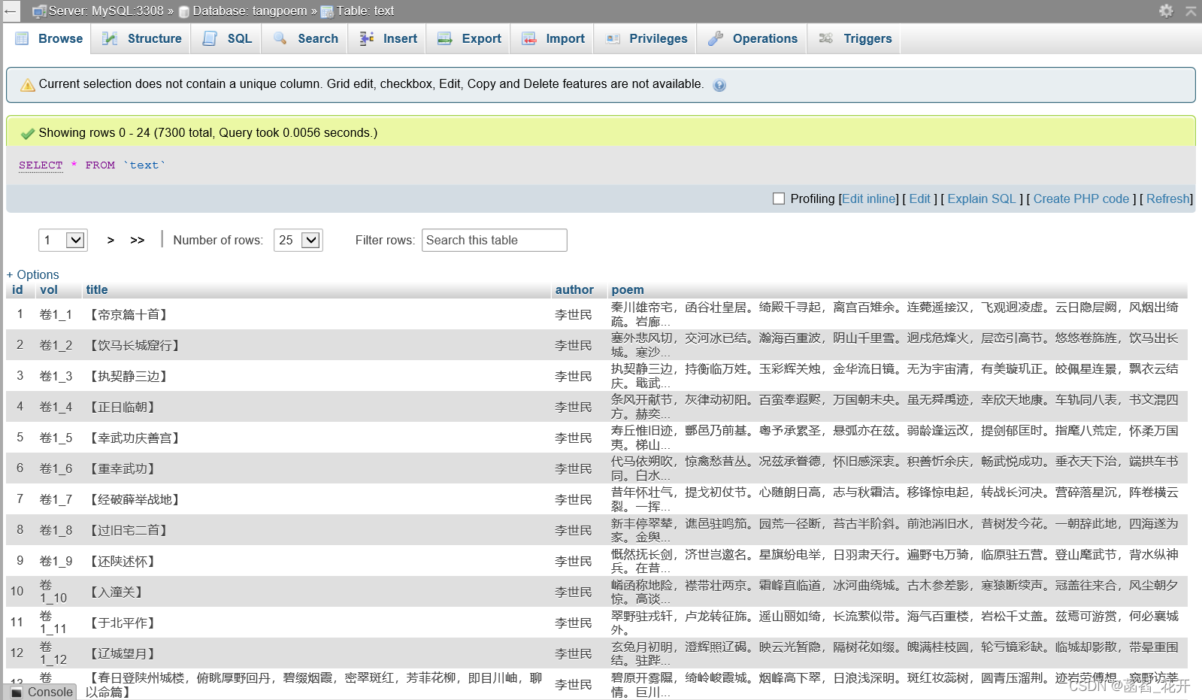Sort by the poem column header
The image size is (1202, 700).
coord(628,289)
